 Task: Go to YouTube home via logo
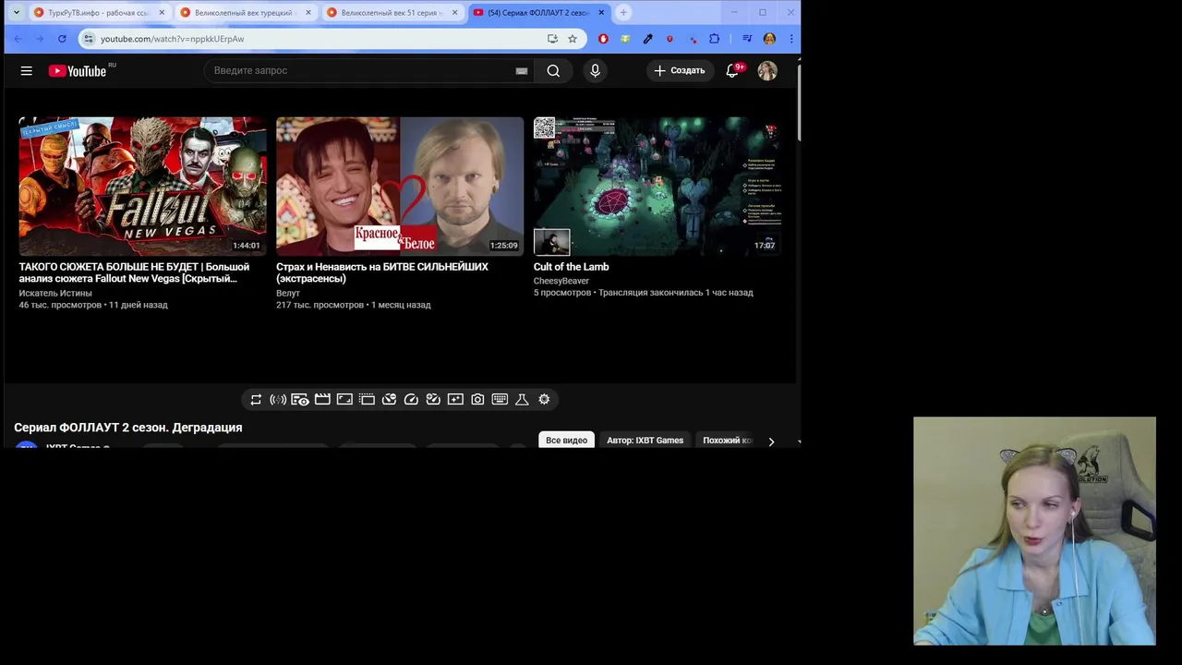click(x=78, y=71)
